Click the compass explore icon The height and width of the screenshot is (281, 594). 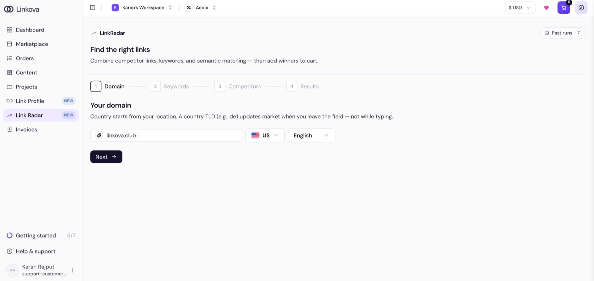[581, 8]
